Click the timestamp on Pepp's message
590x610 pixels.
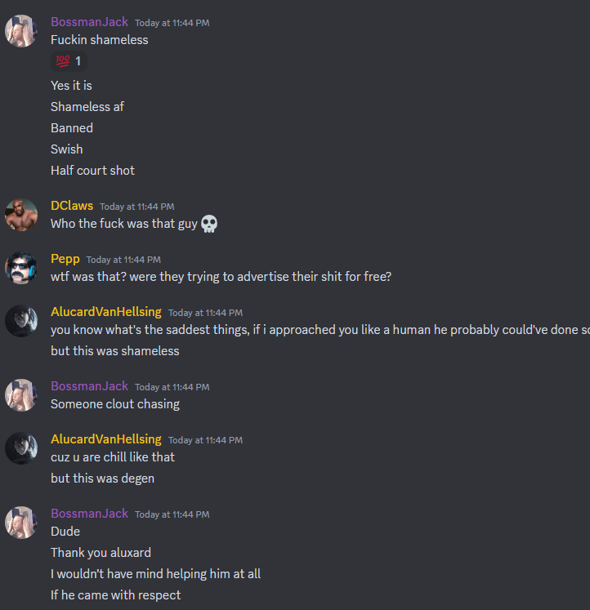click(123, 260)
